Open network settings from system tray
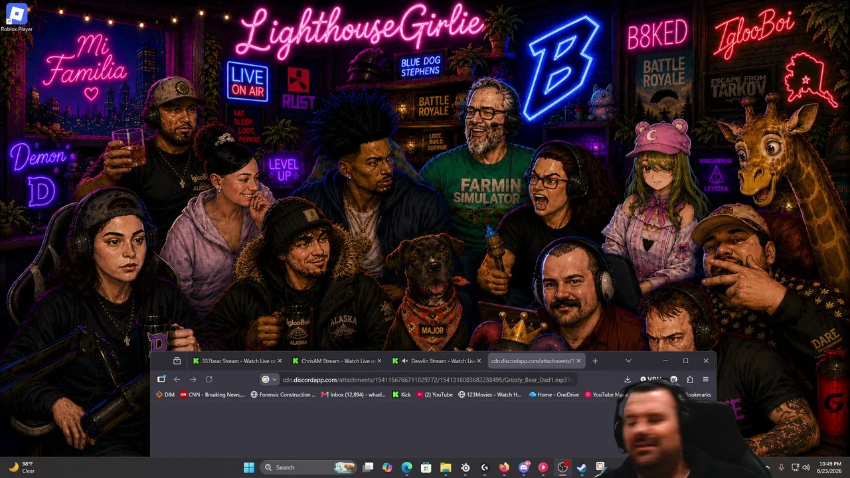The height and width of the screenshot is (478, 850). 796,467
